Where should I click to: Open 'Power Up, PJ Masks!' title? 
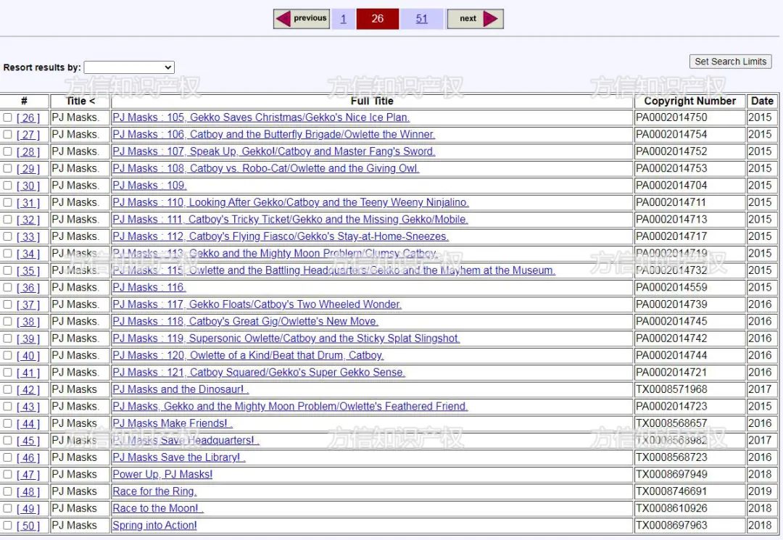(x=162, y=474)
